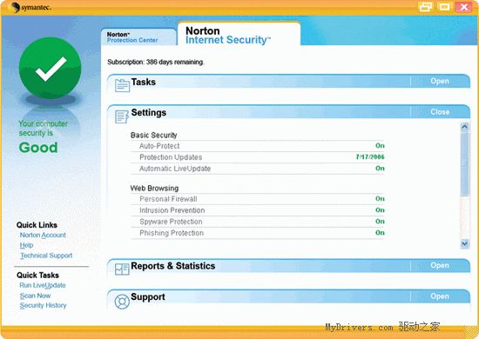Click the Support lifebuoy icon
The image size is (479, 339).
[122, 302]
